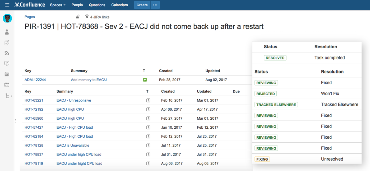Select People in the top navigation bar
Image resolution: width=370 pixels, height=173 pixels.
tap(77, 5)
